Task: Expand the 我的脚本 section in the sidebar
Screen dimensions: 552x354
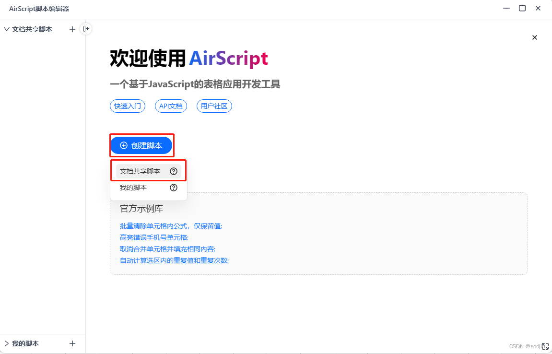Action: pyautogui.click(x=7, y=343)
